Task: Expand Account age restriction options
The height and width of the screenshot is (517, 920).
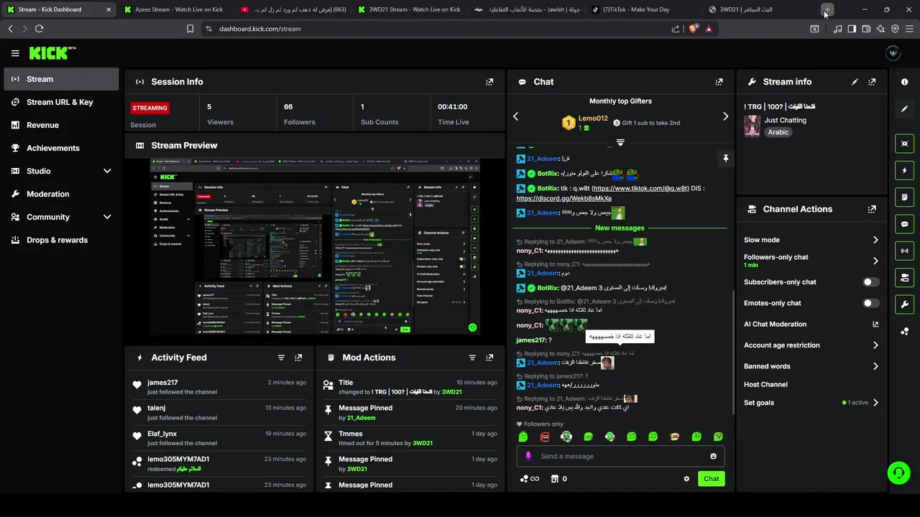Action: [x=875, y=345]
